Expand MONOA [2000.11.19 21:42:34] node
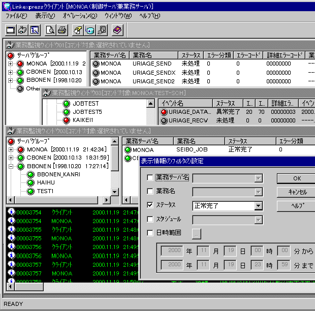Viewport: 315px width, 311px height. [x=11, y=150]
